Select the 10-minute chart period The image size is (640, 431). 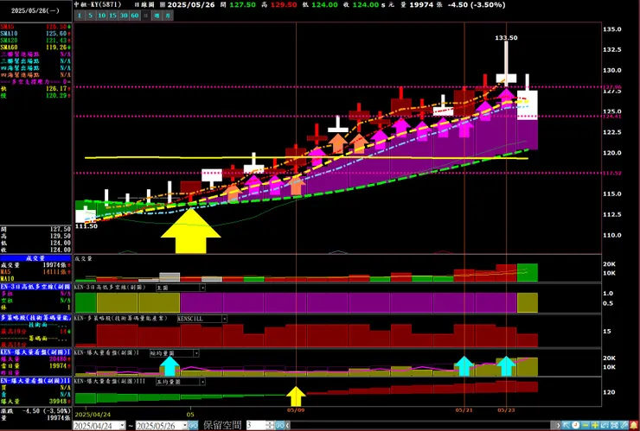[x=102, y=16]
